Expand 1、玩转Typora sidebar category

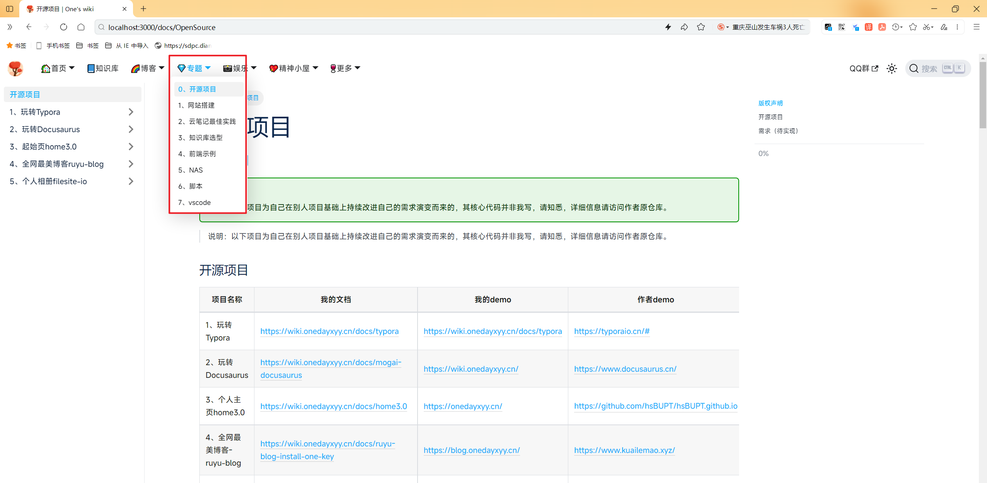pos(72,112)
